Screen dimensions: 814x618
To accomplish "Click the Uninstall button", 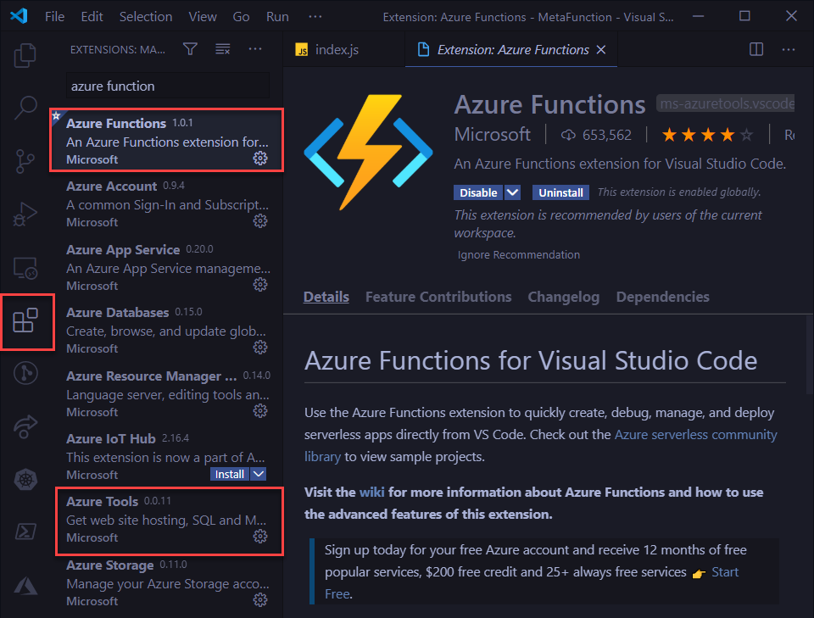I will 560,192.
